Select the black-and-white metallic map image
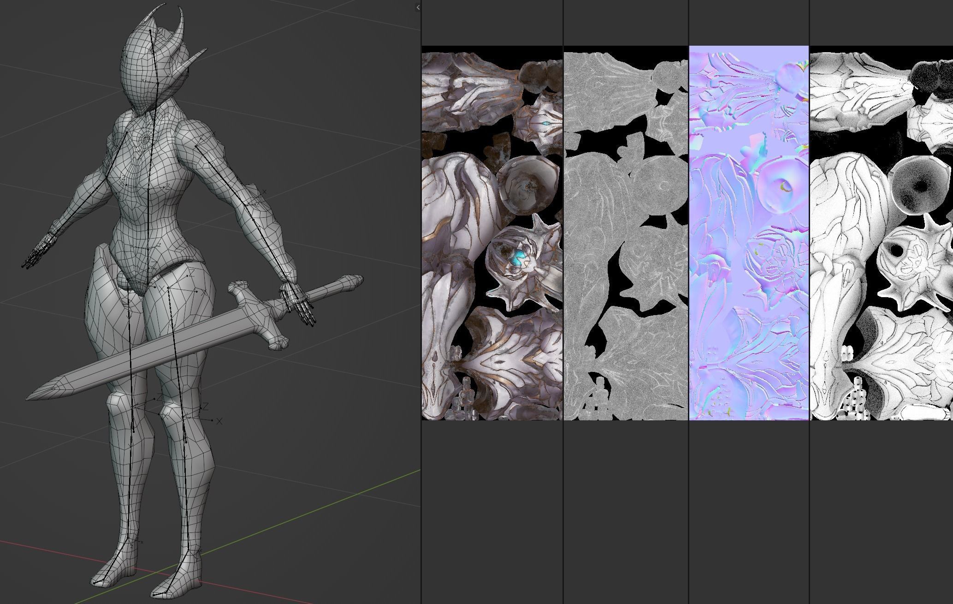953x604 pixels. 881,233
